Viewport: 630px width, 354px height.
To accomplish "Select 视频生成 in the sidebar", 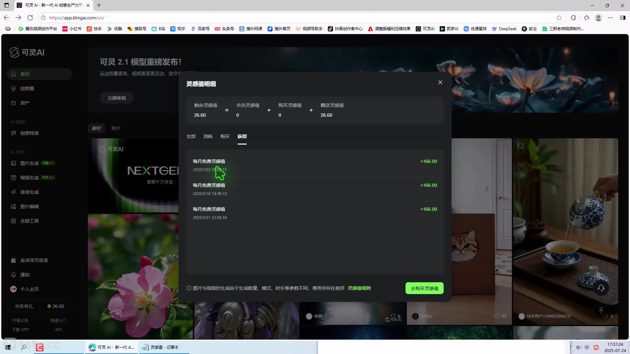I will click(29, 178).
